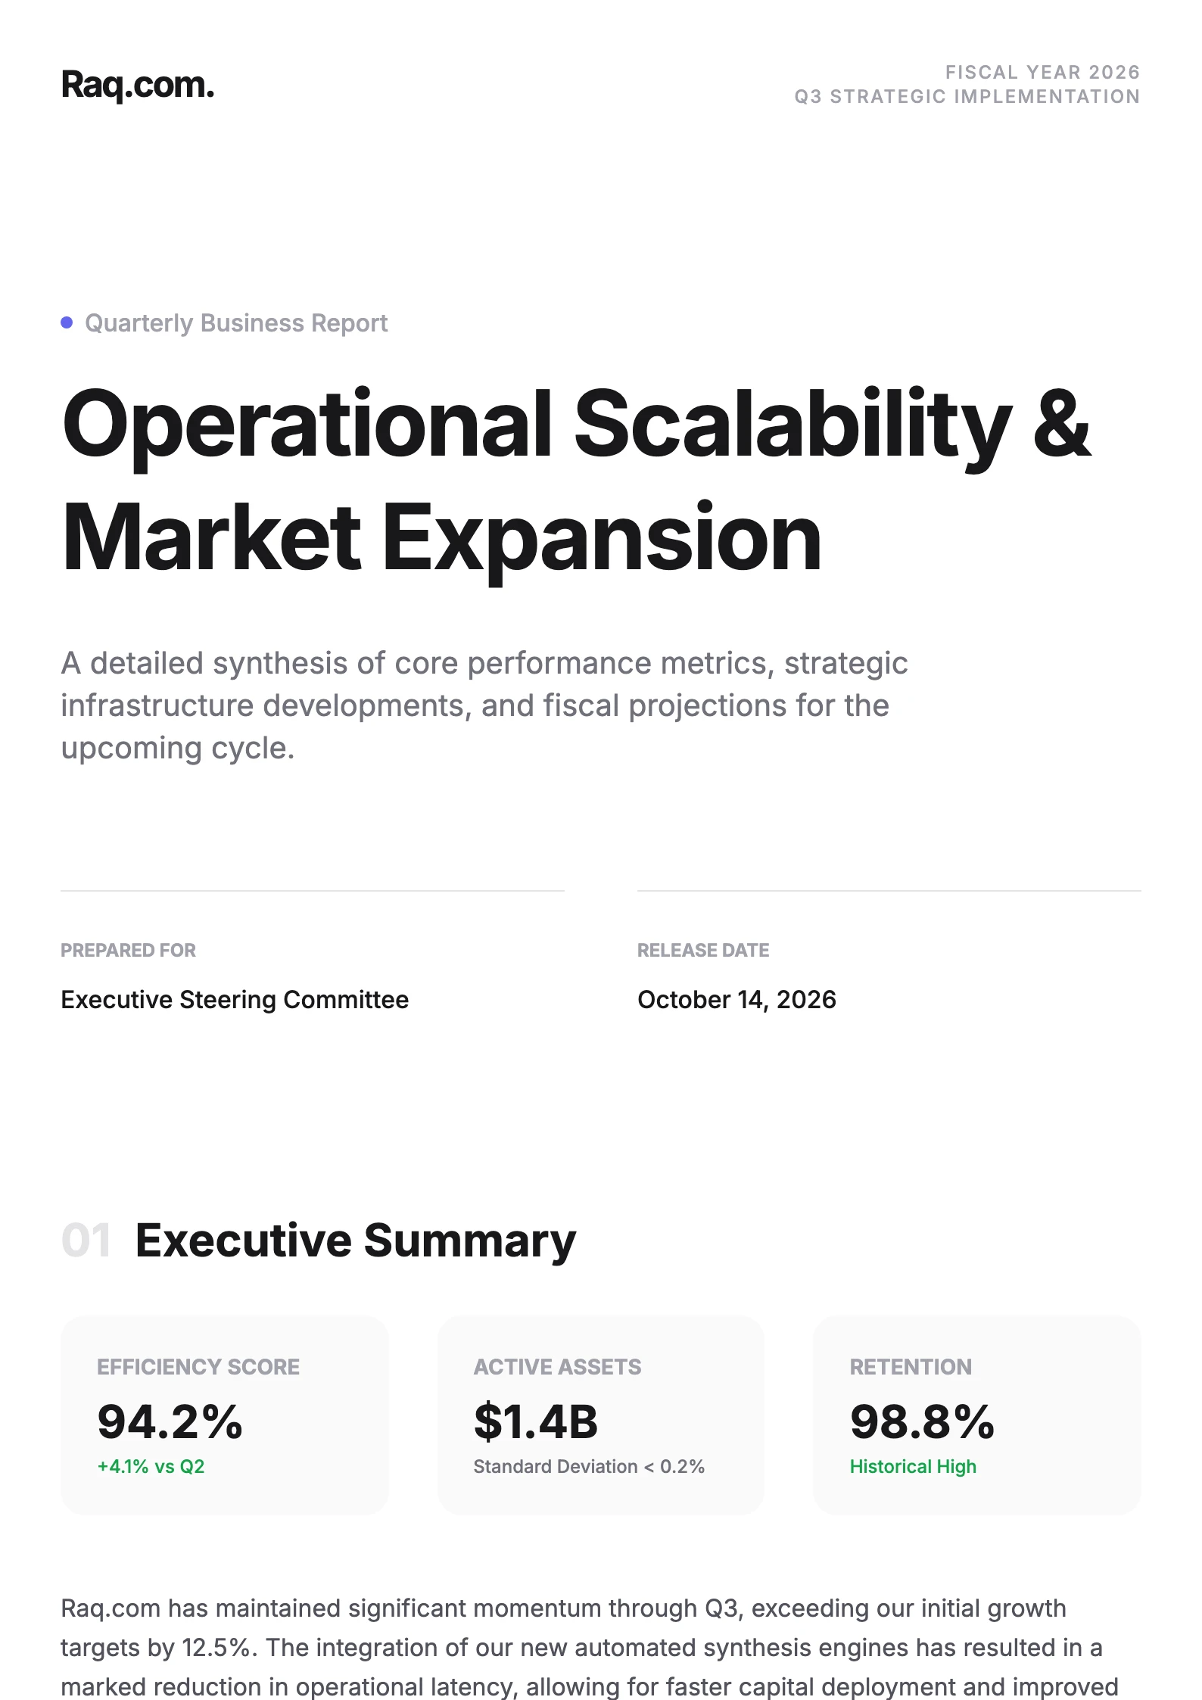Click the subtitle paragraph about core performance metrics

pyautogui.click(x=484, y=705)
